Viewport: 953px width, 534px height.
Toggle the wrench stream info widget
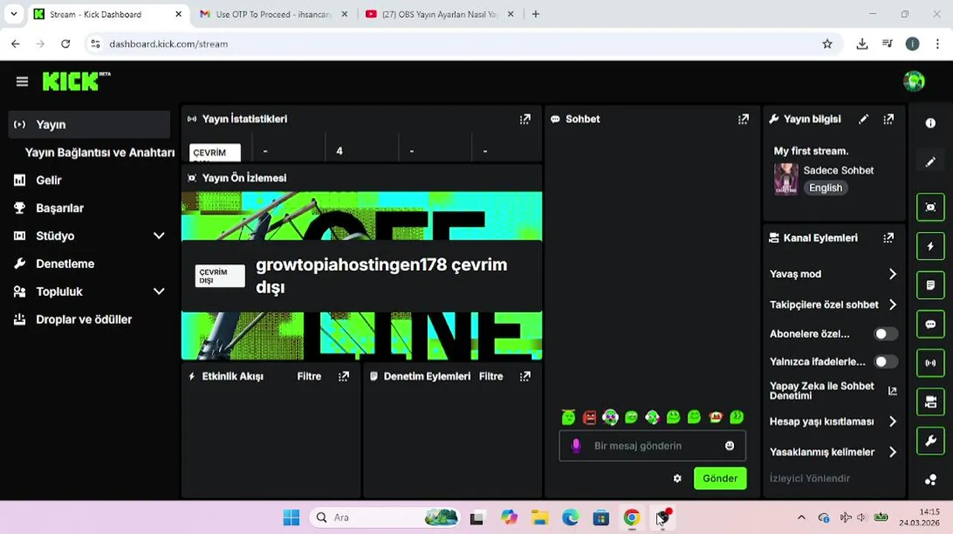tap(930, 441)
